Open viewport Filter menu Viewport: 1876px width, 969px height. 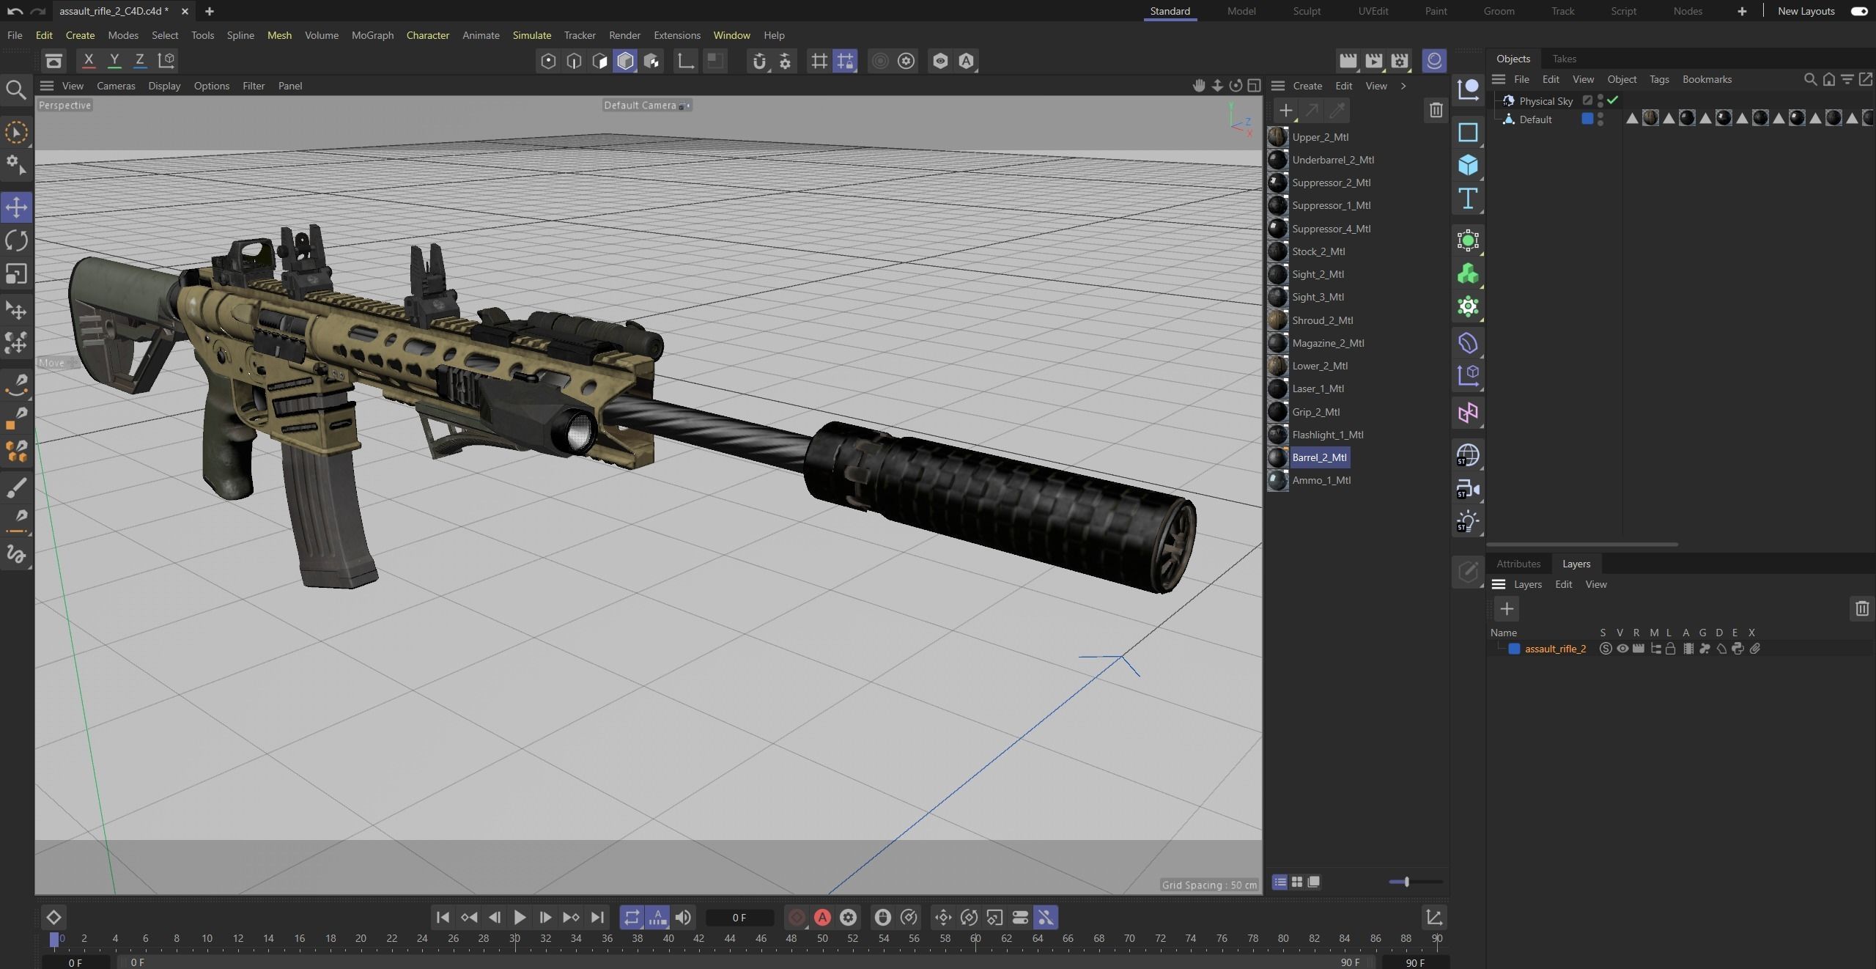pos(254,86)
